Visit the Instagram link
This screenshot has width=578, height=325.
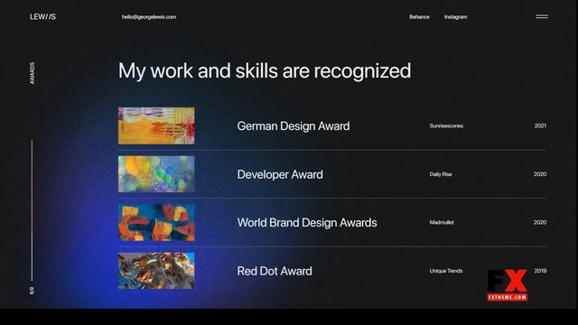[455, 17]
